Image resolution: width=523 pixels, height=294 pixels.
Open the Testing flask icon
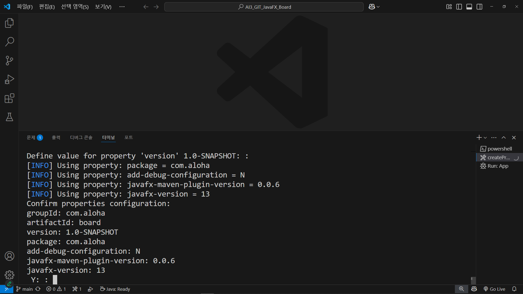(x=9, y=117)
